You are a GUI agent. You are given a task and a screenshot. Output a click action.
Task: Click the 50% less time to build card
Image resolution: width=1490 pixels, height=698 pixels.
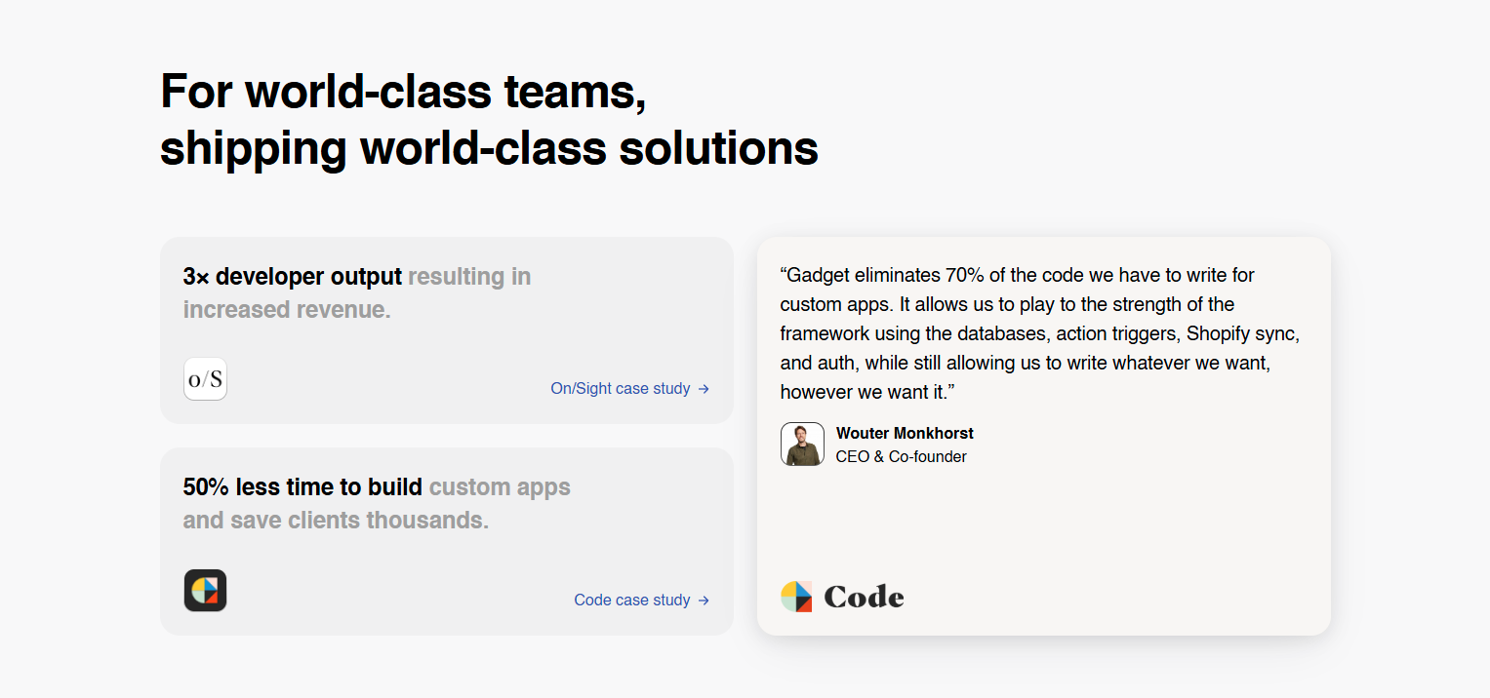point(447,540)
